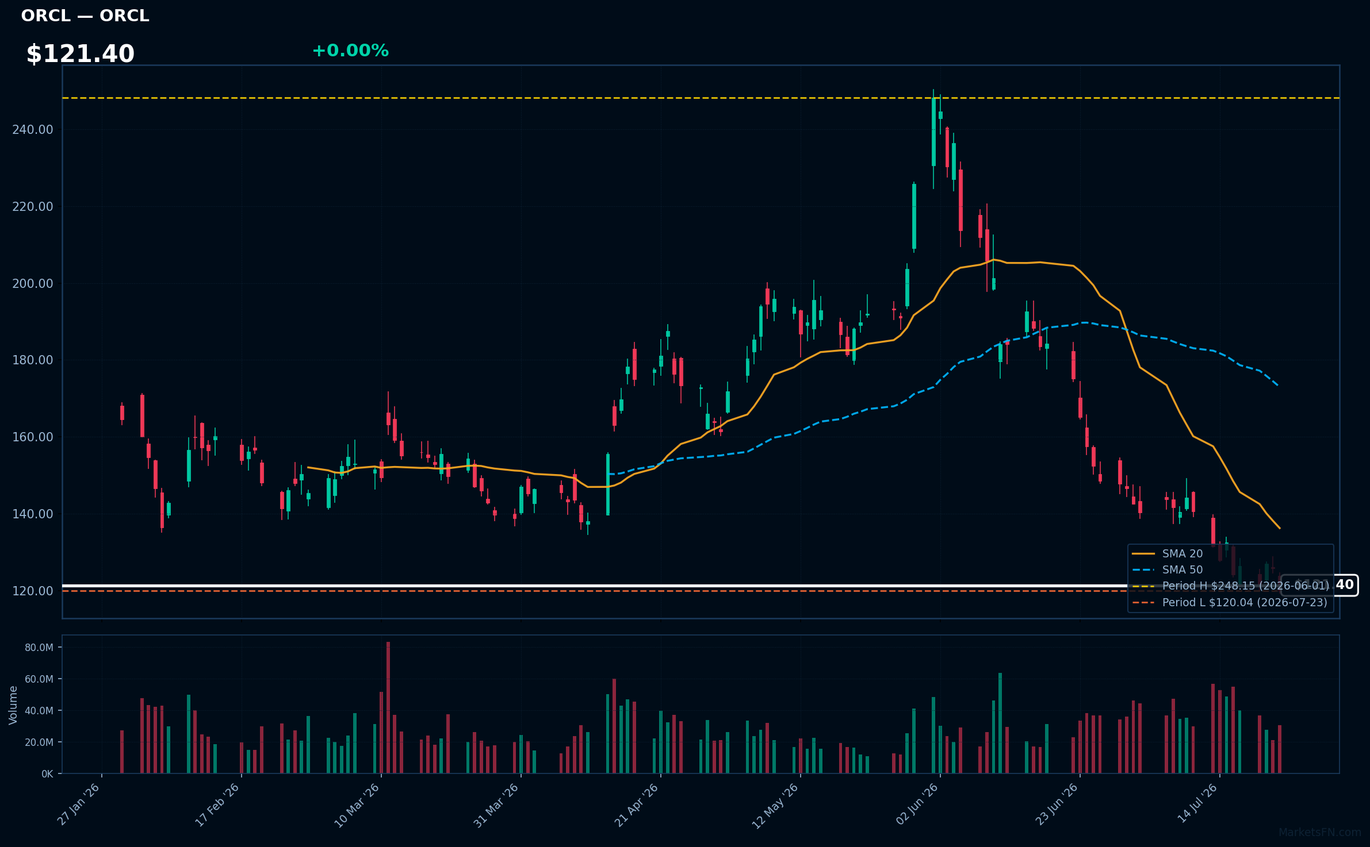1370x847 pixels.
Task: Click the 80.0M volume axis label
Action: pyautogui.click(x=39, y=648)
